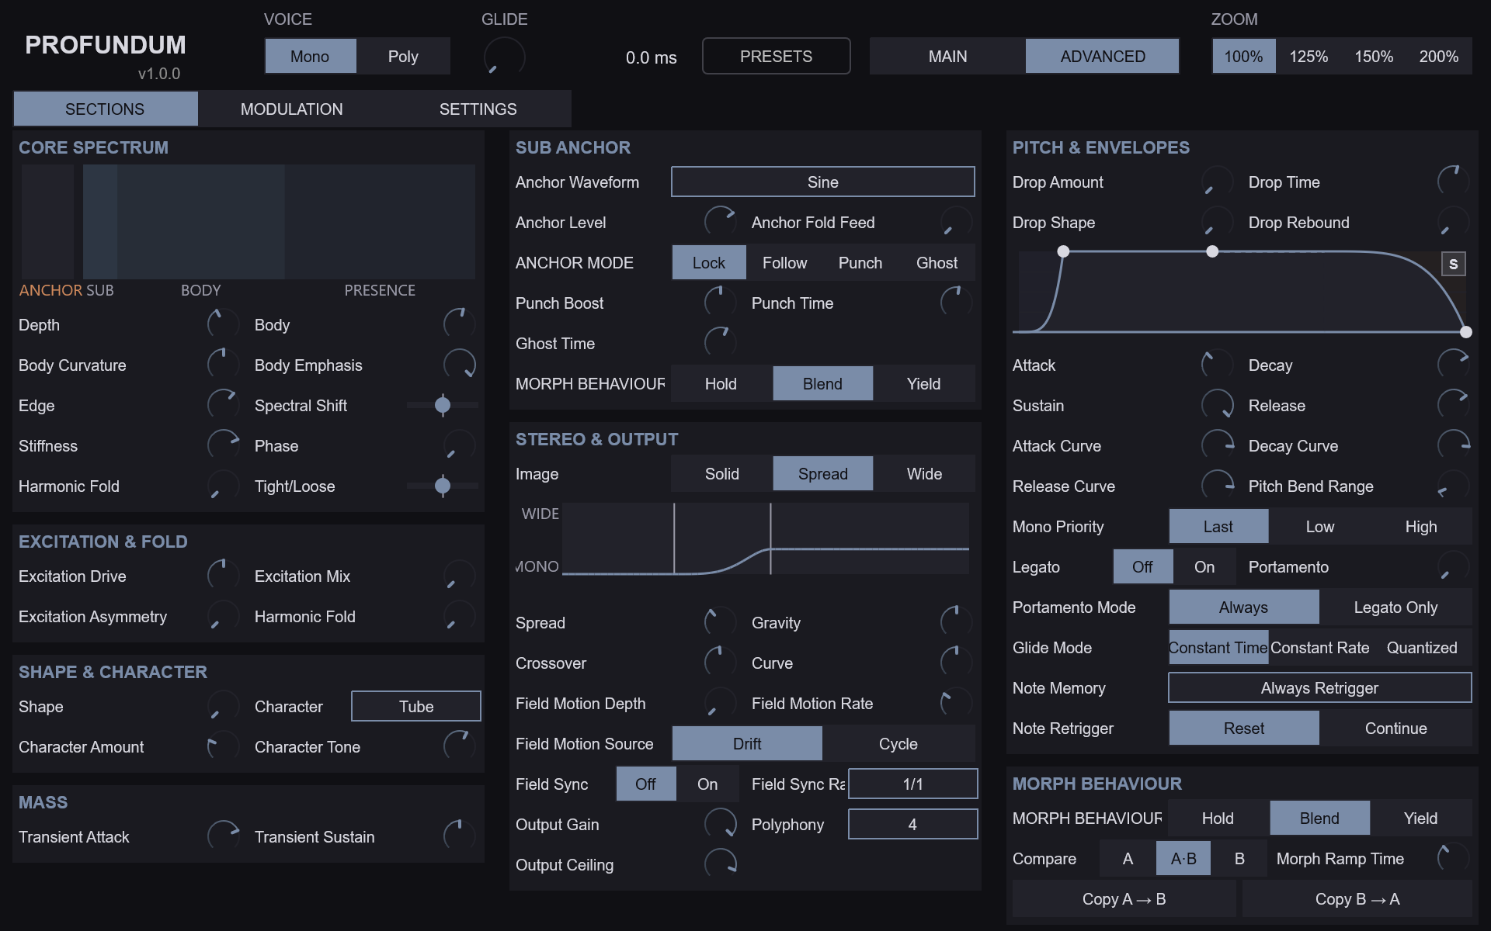Select the SECTIONS tab
Viewport: 1491px width, 931px height.
pyautogui.click(x=105, y=109)
